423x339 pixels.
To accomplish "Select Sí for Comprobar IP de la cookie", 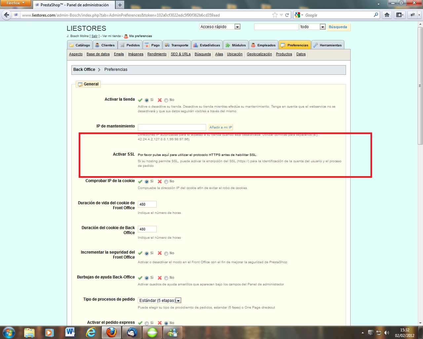I will click(147, 181).
